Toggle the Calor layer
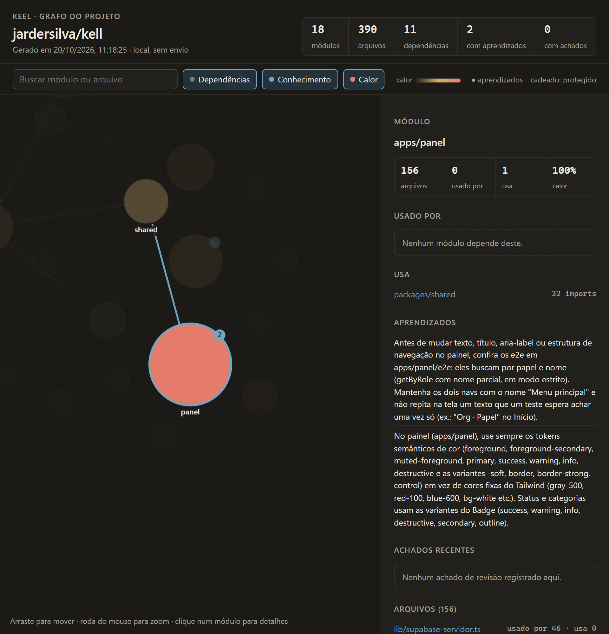 (x=364, y=79)
